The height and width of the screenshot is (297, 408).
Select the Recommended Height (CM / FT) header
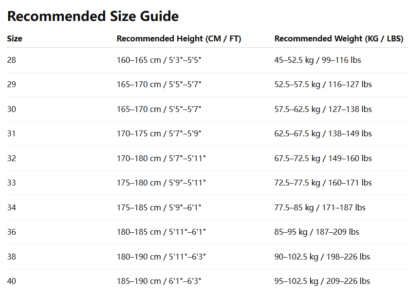pyautogui.click(x=179, y=38)
